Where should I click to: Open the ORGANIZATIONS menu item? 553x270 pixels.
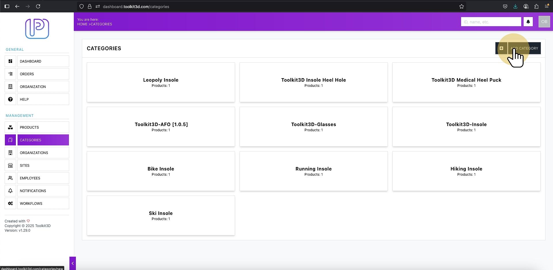pos(43,153)
